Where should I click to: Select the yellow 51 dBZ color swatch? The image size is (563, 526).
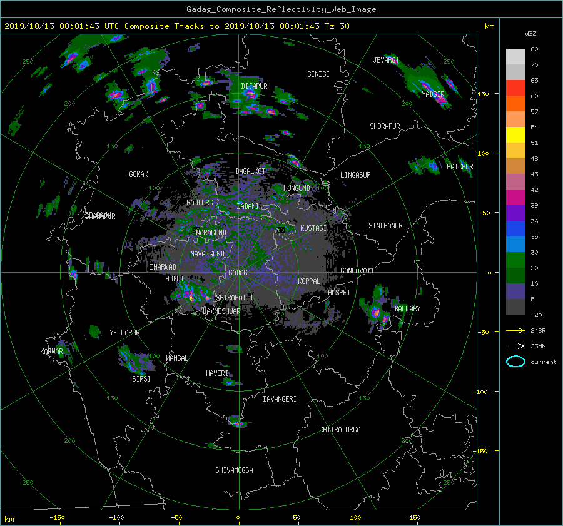[x=515, y=135]
